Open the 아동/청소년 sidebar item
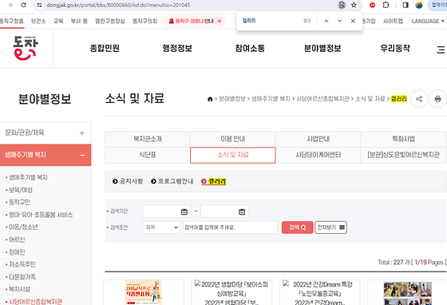The width and height of the screenshot is (447, 305). tap(23, 228)
